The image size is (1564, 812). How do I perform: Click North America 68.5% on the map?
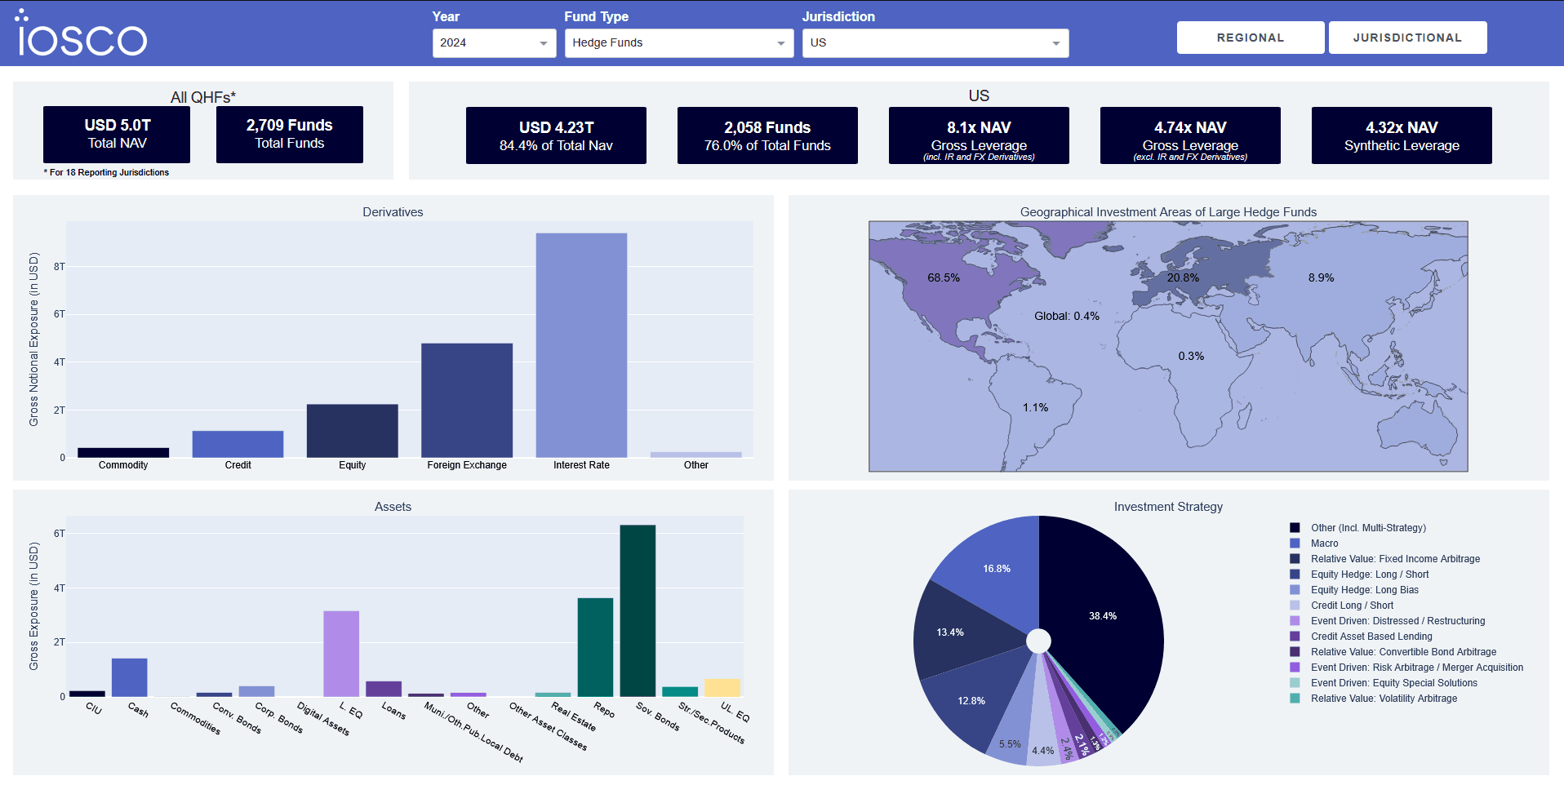coord(944,277)
